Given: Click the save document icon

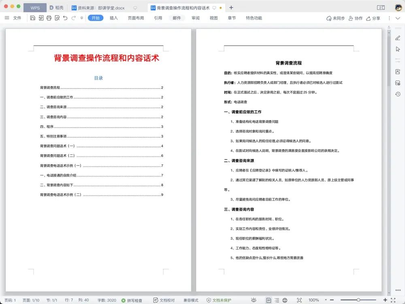Looking at the screenshot, I should [x=32, y=18].
